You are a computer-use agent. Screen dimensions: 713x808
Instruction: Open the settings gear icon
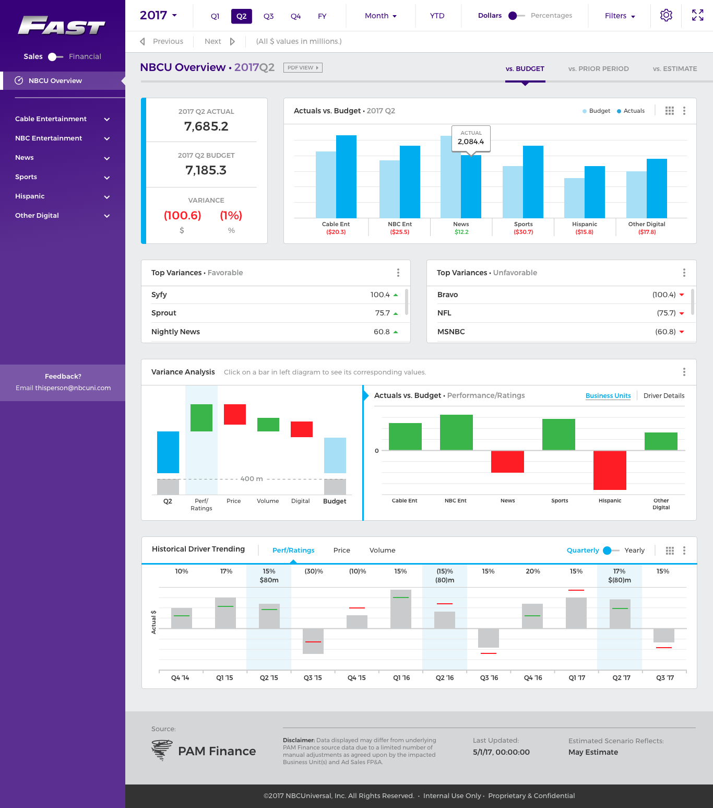pyautogui.click(x=666, y=15)
